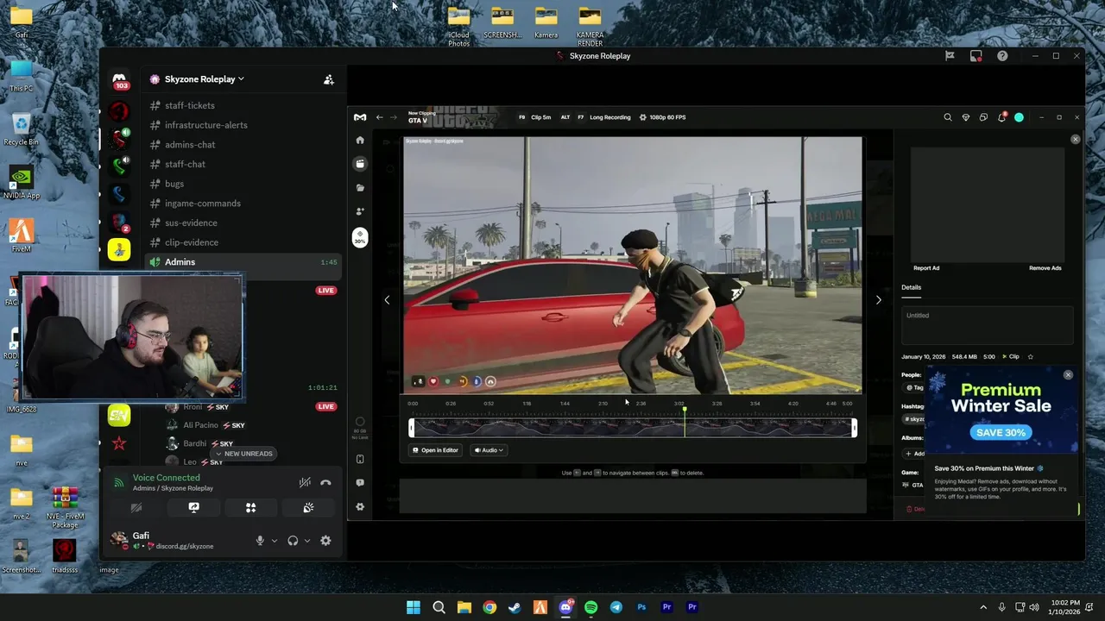Click the Medal back arrow
Screen dimensions: 1105x621
(x=379, y=117)
